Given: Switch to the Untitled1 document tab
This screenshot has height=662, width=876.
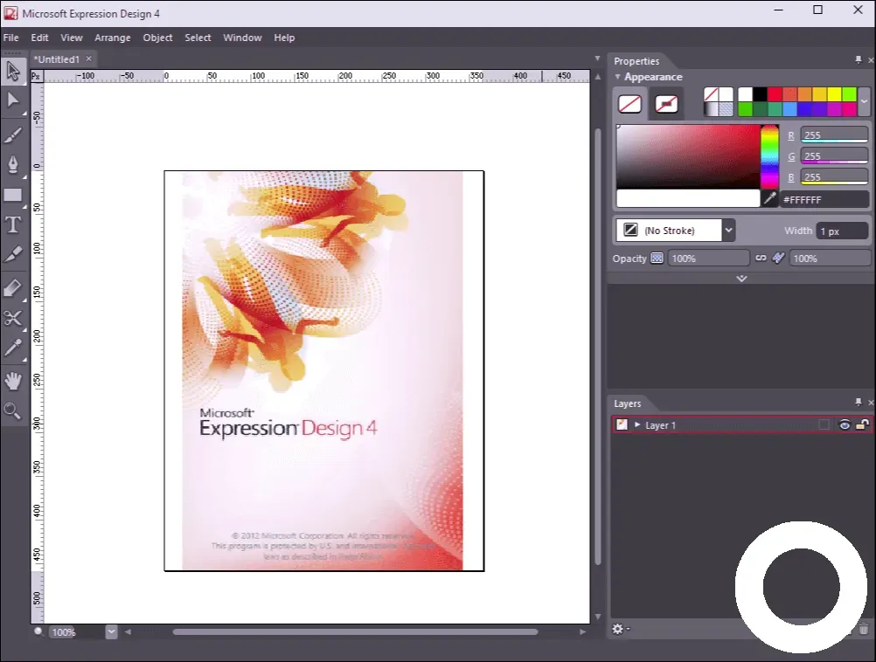Looking at the screenshot, I should pos(57,59).
